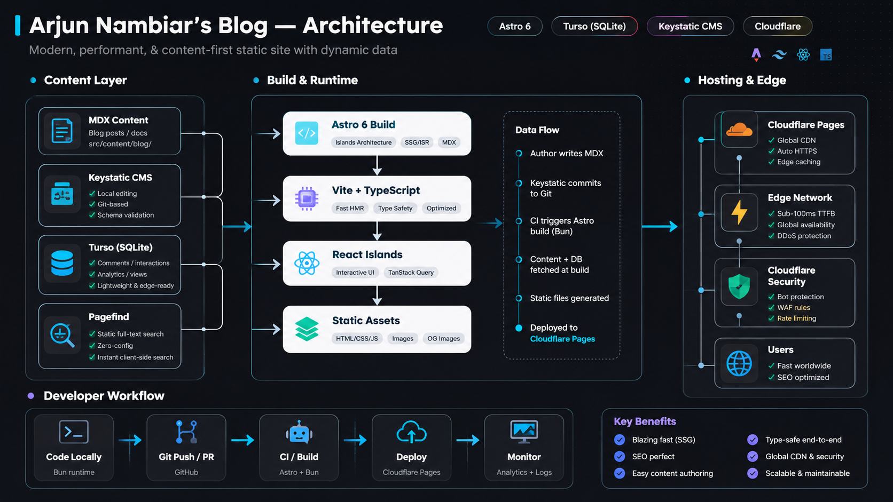Click the Blazing fast (SSG) check icon
Image resolution: width=893 pixels, height=502 pixels.
tap(620, 440)
